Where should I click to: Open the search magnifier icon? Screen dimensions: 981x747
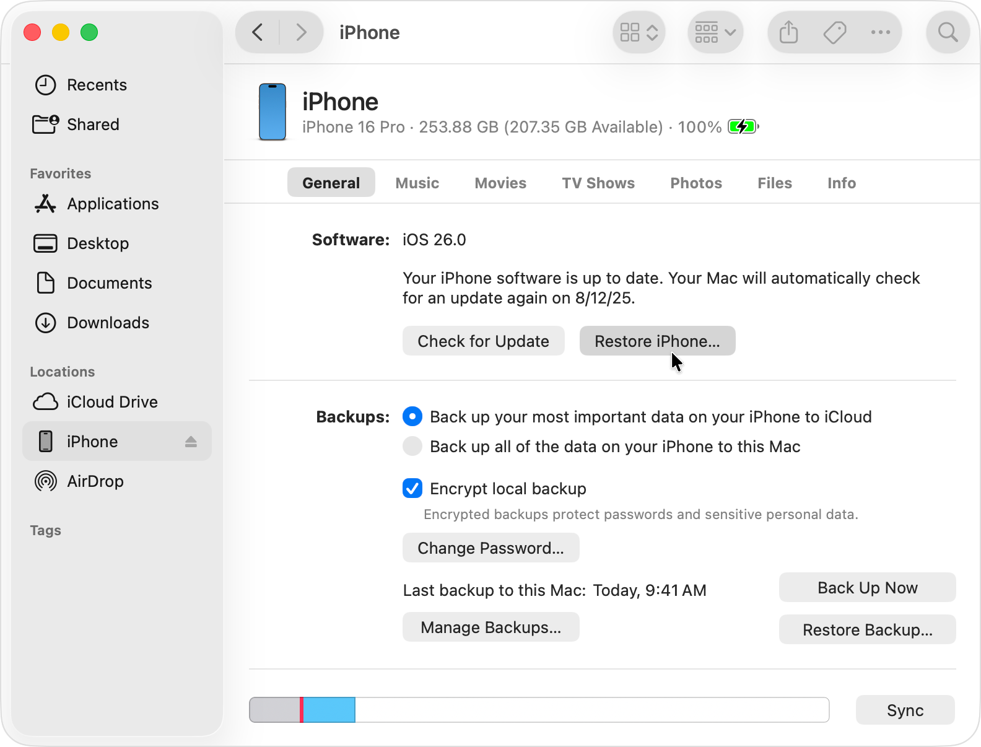[x=948, y=32]
